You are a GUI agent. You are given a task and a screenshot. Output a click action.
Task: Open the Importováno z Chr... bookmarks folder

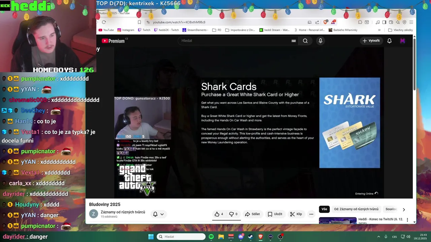click(240, 30)
